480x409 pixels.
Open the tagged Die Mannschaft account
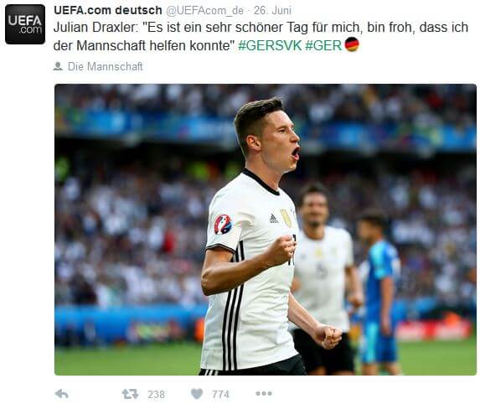(x=106, y=66)
